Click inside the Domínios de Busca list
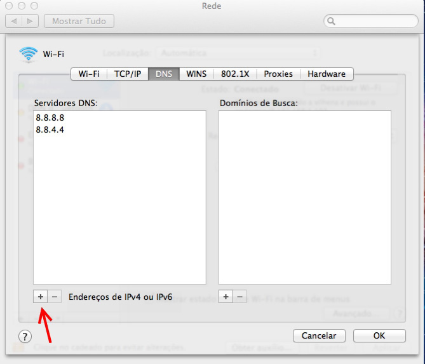The height and width of the screenshot is (364, 425). click(305, 198)
